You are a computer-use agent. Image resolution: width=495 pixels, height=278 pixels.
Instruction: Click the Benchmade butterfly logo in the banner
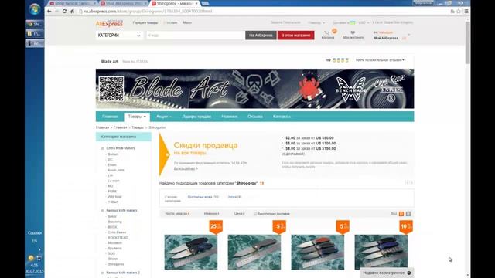tap(350, 90)
